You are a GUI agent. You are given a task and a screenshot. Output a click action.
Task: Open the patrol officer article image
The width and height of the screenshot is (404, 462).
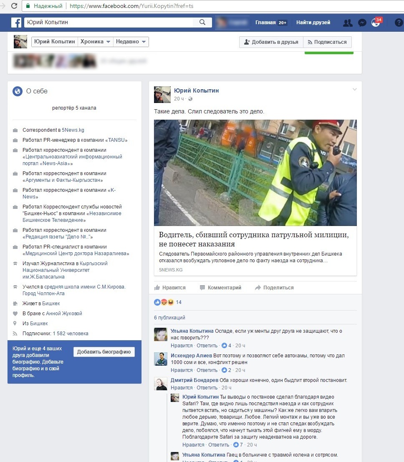(x=255, y=173)
